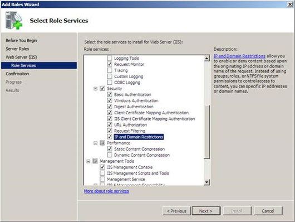This screenshot has height=222, width=295.
Task: Enable the ODBC Logging checkbox
Action: (109, 82)
